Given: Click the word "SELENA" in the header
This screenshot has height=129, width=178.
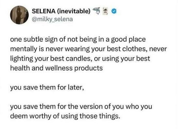Looking at the screenshot, I should tap(41, 12).
